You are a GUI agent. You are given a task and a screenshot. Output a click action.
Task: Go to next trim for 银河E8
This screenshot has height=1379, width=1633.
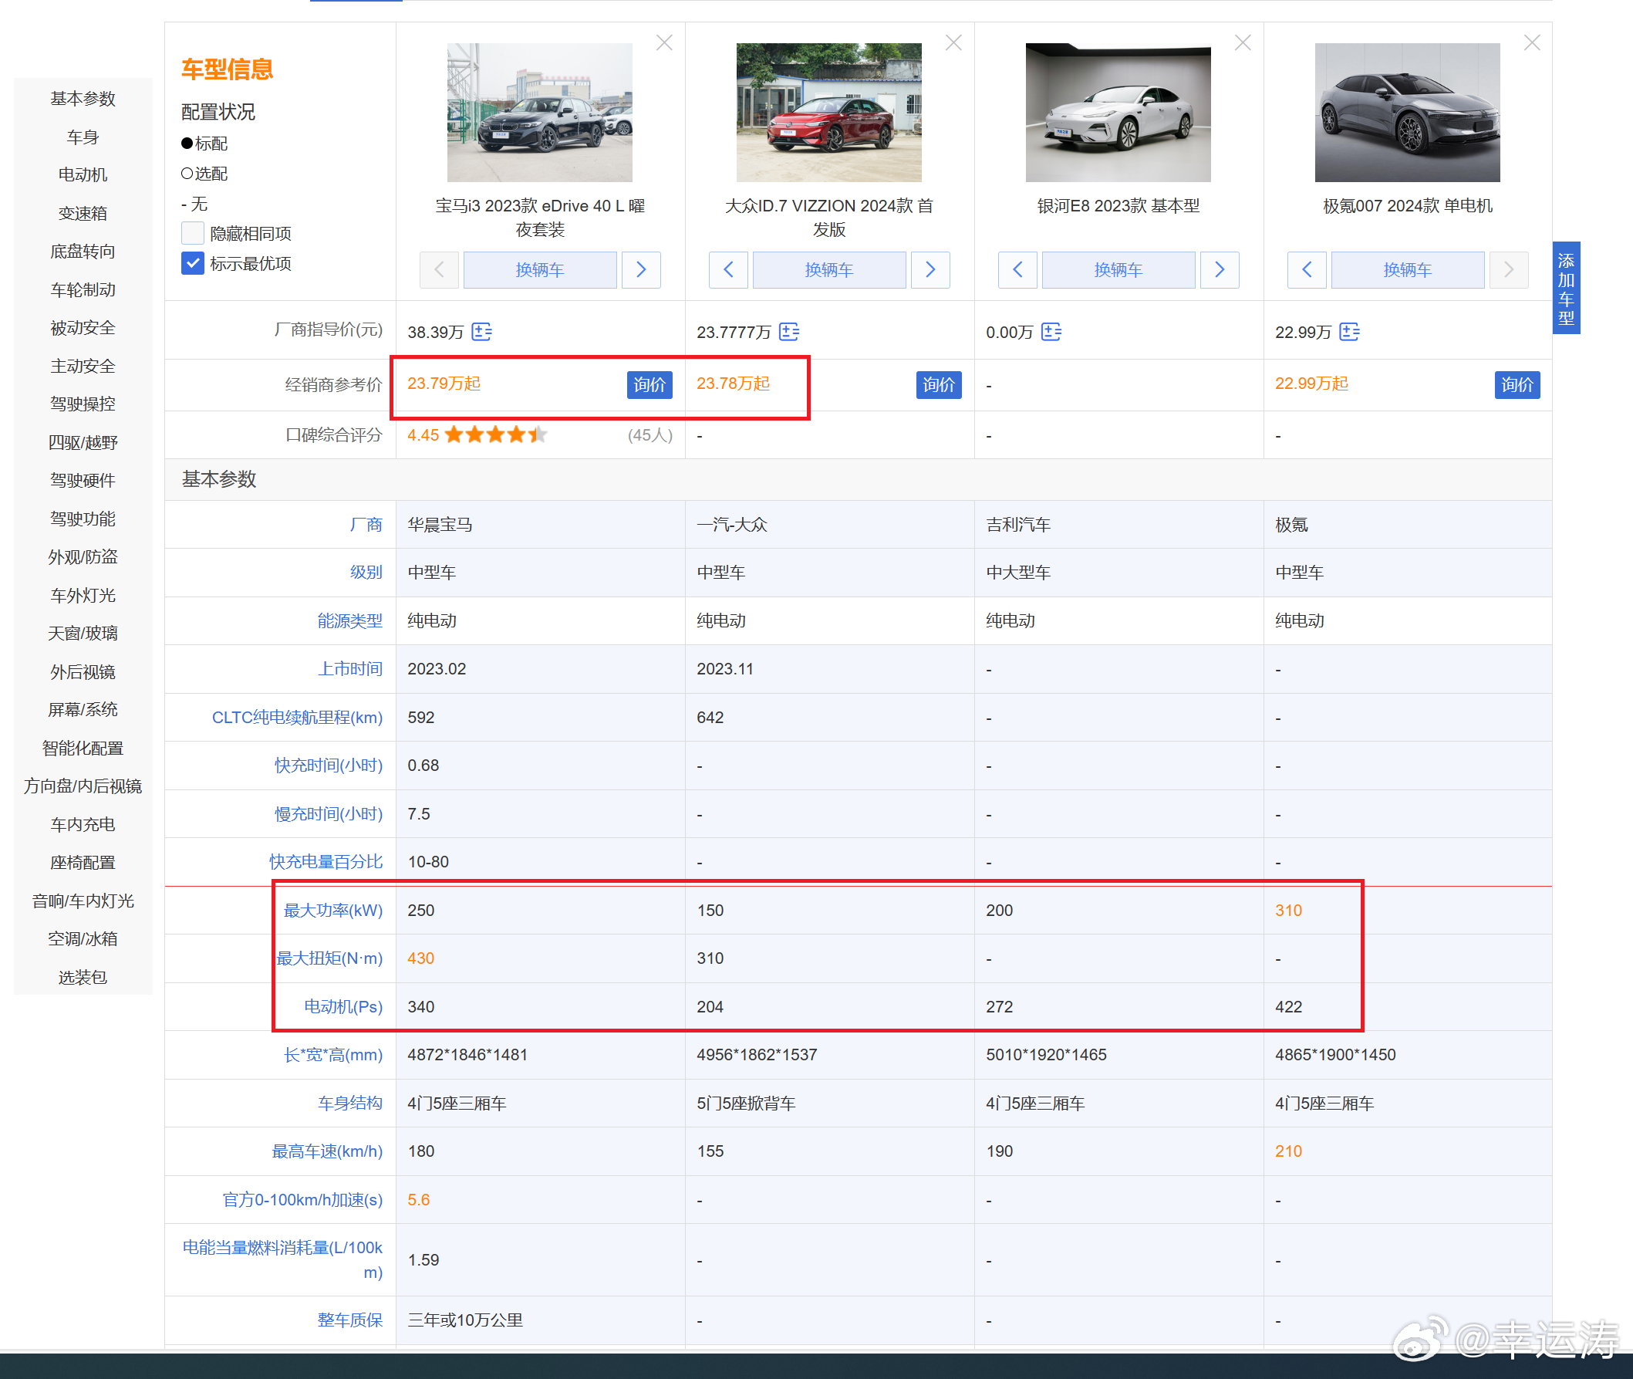pos(1219,269)
